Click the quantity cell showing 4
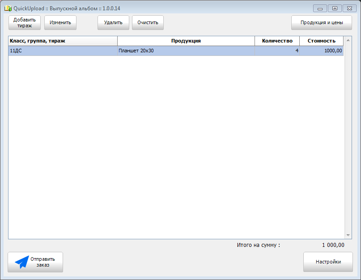Screen dimensions: 361x280 click(277, 51)
